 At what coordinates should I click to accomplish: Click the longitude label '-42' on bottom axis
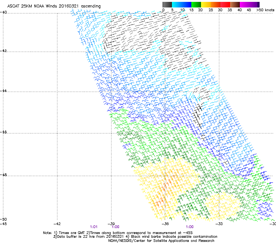(57, 224)
